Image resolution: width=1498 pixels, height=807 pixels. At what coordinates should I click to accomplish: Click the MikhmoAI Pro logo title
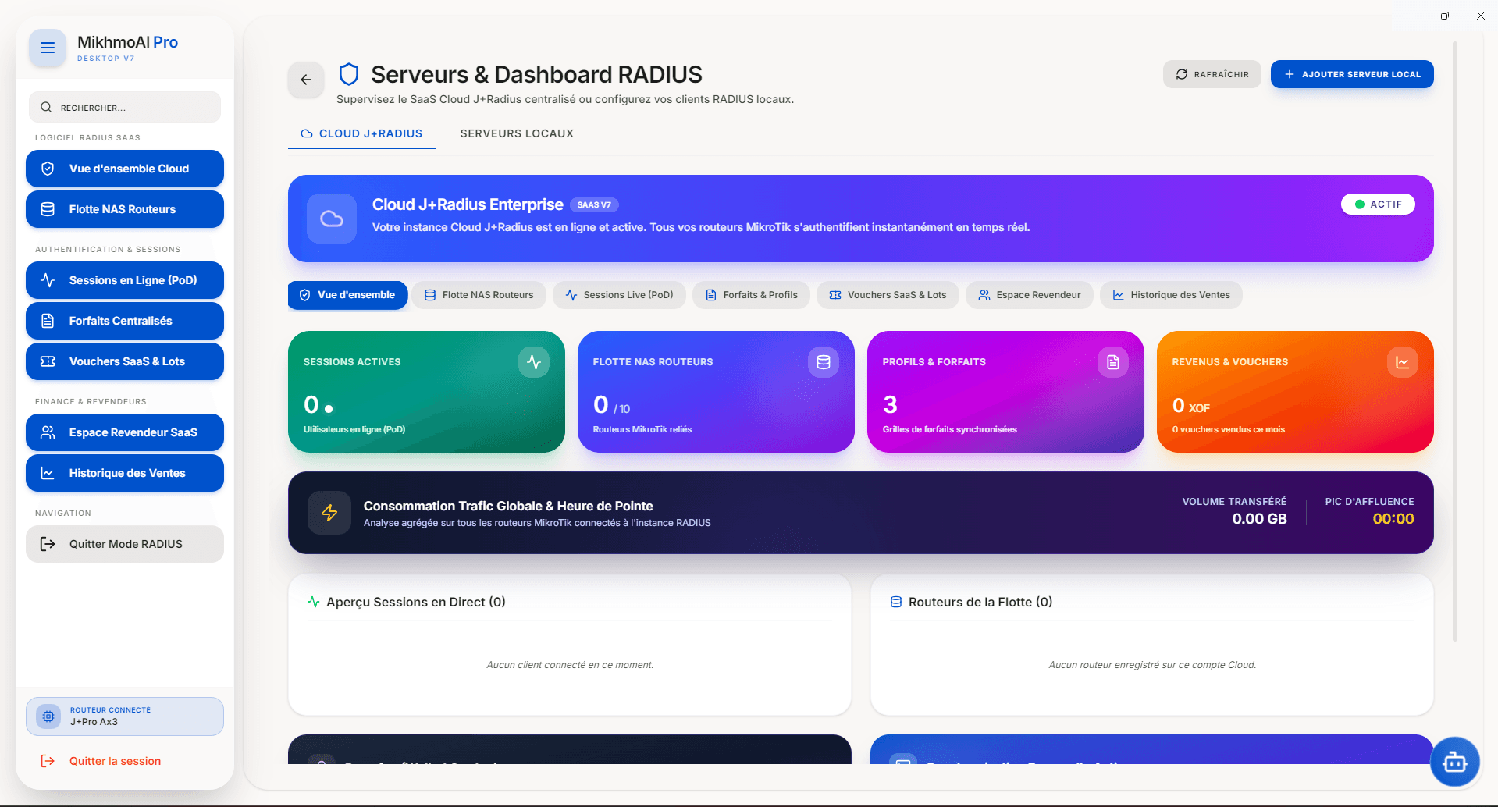pos(127,42)
